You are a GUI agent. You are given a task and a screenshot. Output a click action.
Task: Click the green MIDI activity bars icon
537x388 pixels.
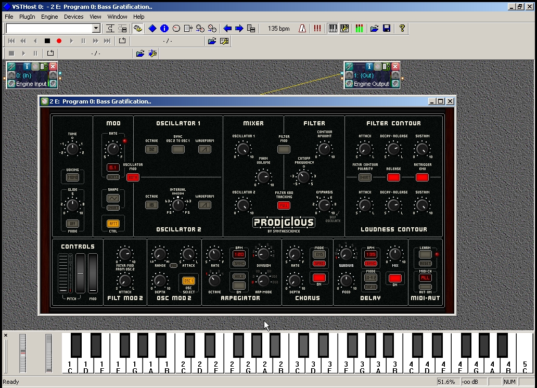(x=361, y=29)
